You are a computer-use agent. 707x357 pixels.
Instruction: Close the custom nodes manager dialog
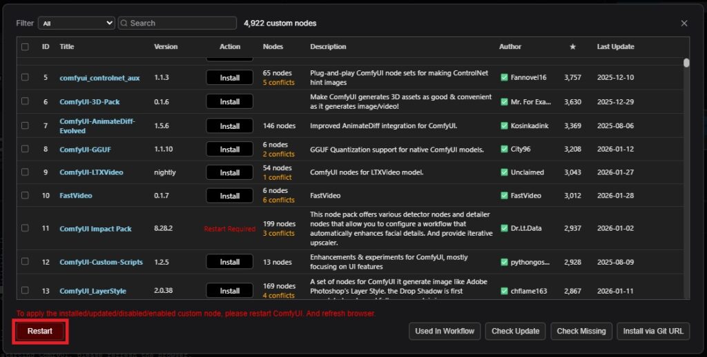point(684,23)
